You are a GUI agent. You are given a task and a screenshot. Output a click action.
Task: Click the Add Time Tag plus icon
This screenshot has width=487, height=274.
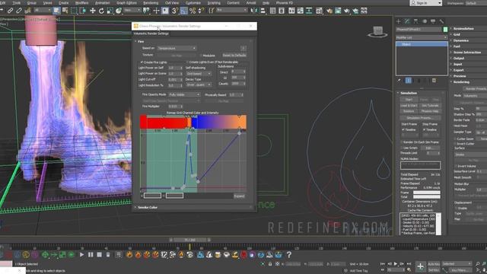tap(345, 271)
